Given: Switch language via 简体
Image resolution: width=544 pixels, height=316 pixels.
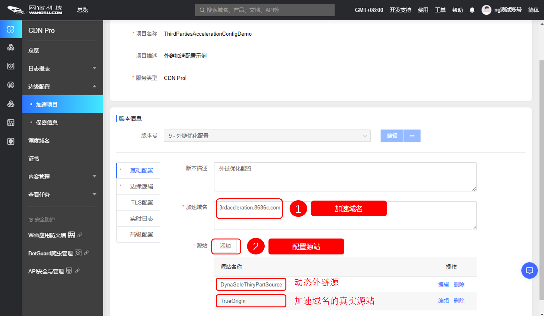Looking at the screenshot, I should pos(533,10).
